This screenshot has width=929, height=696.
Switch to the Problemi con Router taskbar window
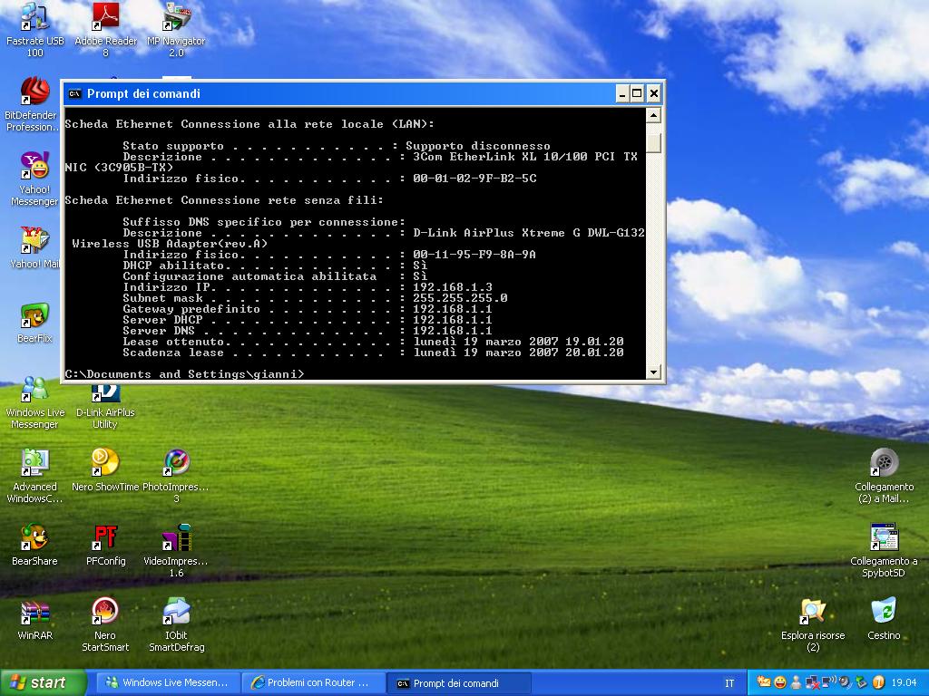pyautogui.click(x=312, y=682)
